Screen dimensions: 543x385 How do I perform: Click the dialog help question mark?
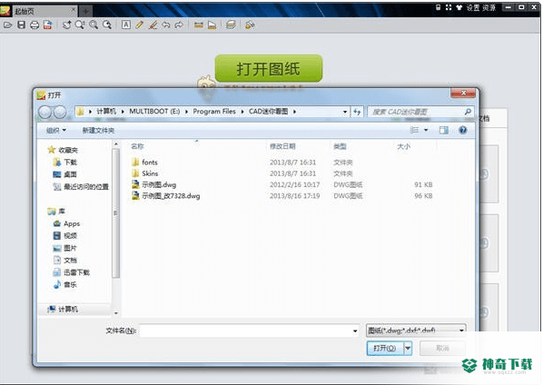[x=463, y=130]
